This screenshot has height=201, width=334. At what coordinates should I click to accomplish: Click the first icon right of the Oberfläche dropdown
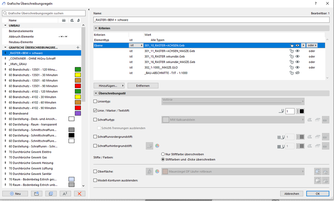[x=318, y=171]
